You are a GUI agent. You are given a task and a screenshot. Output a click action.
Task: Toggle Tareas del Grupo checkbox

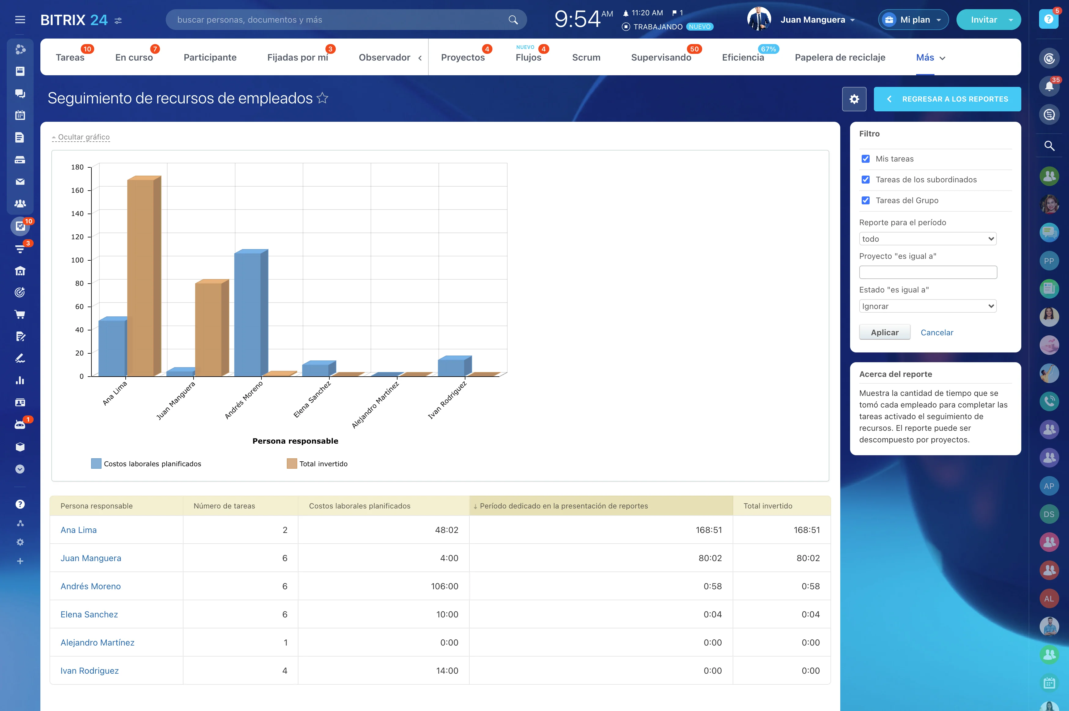pyautogui.click(x=866, y=200)
